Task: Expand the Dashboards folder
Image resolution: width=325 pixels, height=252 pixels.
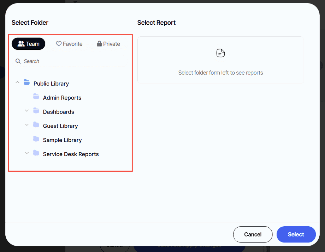Action: coord(27,111)
